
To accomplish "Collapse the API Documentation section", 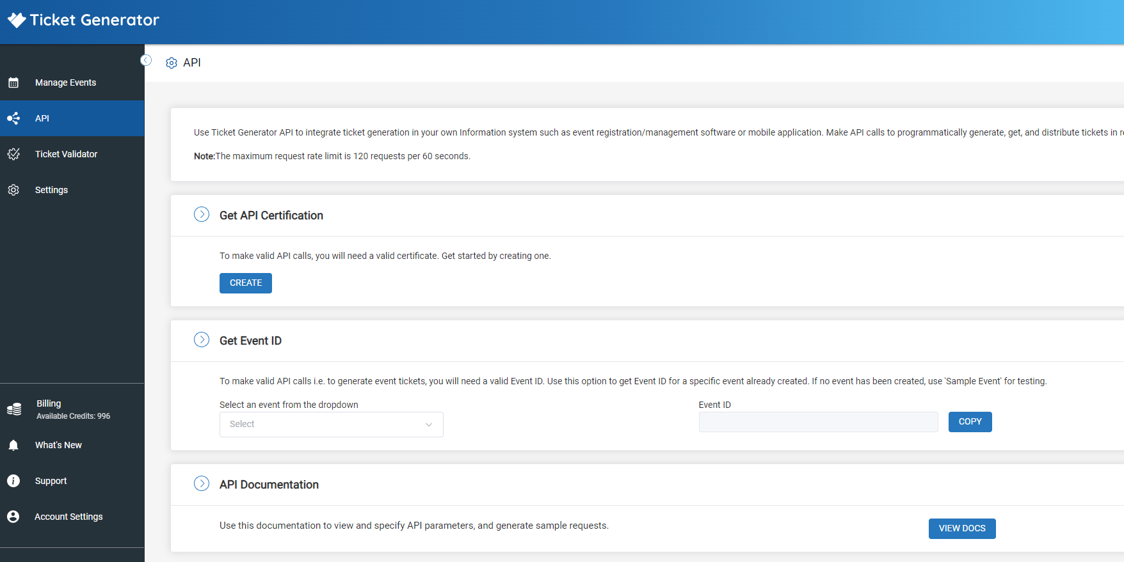I will [202, 483].
